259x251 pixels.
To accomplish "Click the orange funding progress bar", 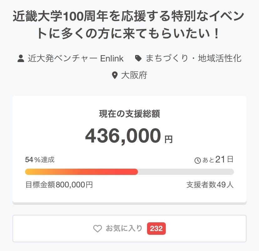I will pyautogui.click(x=81, y=172).
